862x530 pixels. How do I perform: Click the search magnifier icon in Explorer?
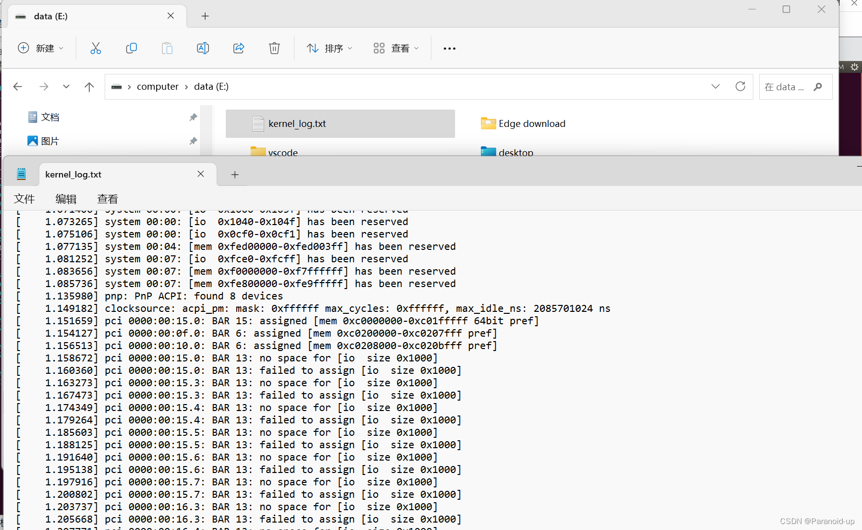tap(818, 87)
